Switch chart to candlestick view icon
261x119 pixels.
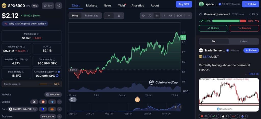tap(119, 16)
